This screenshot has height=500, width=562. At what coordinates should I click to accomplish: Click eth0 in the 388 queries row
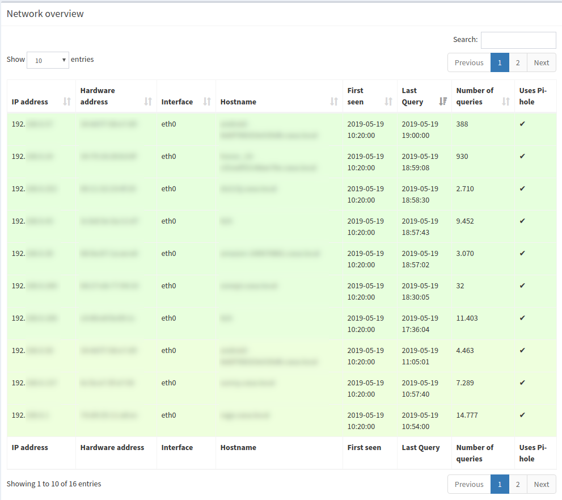coord(168,124)
